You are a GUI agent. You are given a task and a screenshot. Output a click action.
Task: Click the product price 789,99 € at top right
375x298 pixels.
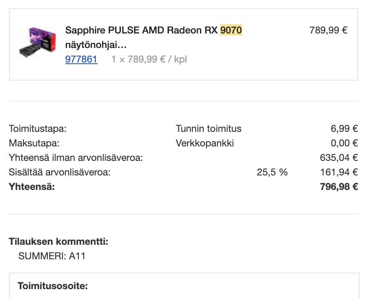pyautogui.click(x=328, y=30)
